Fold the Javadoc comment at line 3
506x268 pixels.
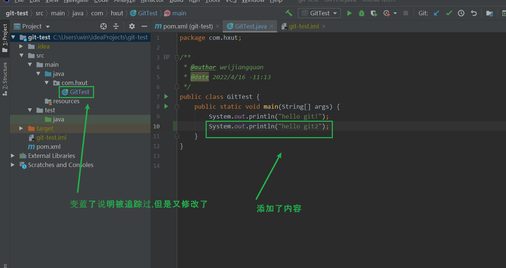(x=177, y=57)
